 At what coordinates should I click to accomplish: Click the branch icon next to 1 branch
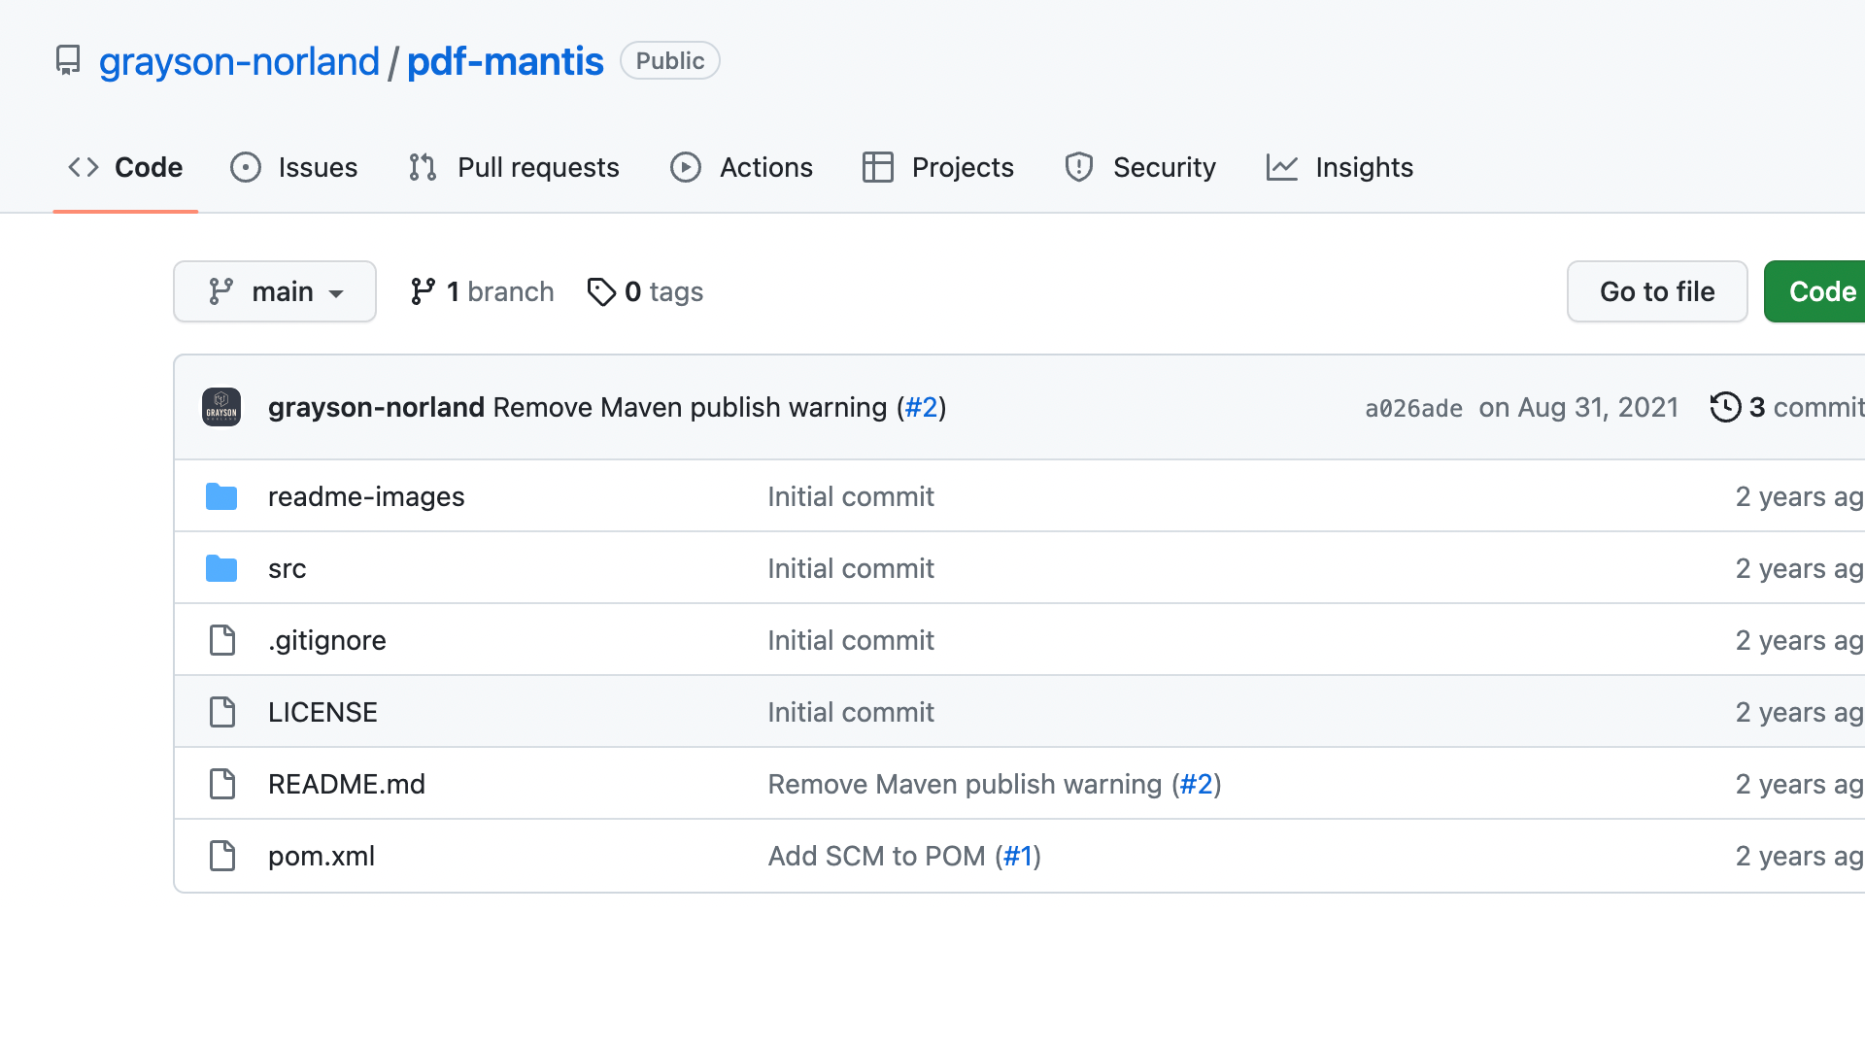click(423, 291)
